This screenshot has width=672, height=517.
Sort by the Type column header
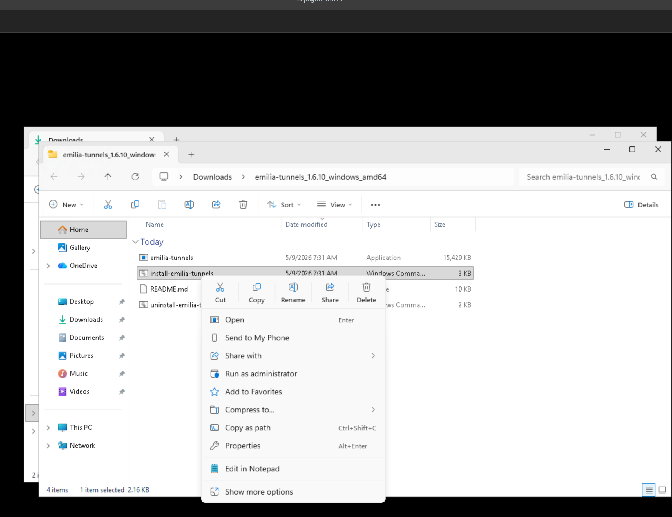coord(373,225)
